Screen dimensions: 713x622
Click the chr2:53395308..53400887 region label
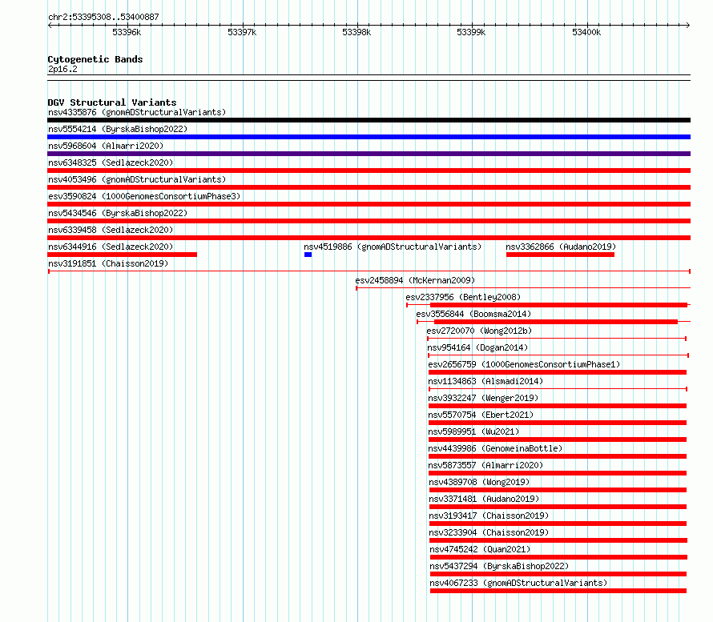pos(103,17)
